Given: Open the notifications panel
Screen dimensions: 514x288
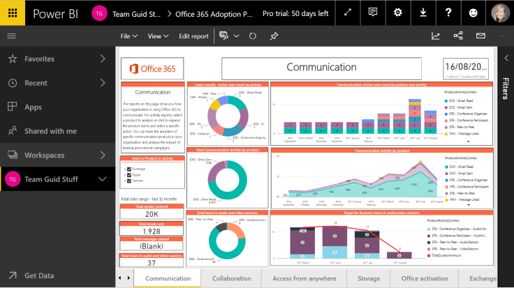Looking at the screenshot, I should [373, 13].
